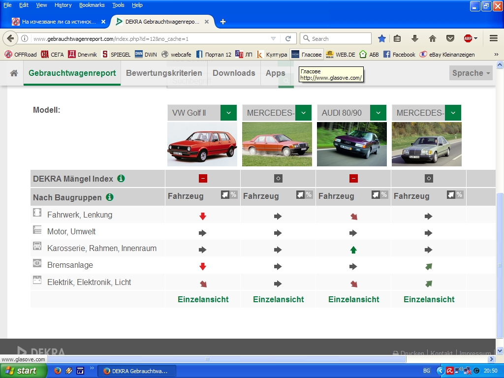Open address bar history dropdown arrow
This screenshot has height=378, width=504.
(x=273, y=38)
